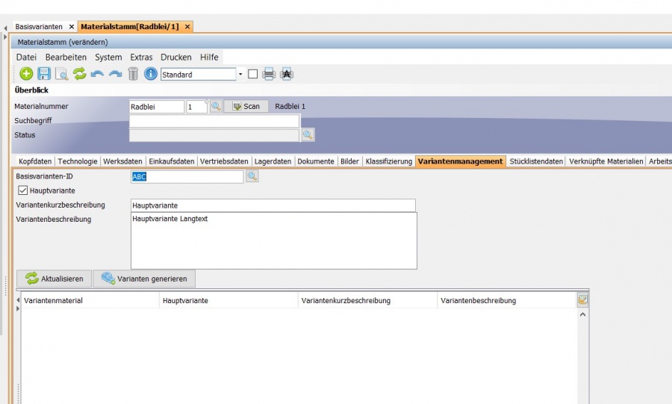Click the printer icon in toolbar
672x404 pixels.
[x=269, y=74]
